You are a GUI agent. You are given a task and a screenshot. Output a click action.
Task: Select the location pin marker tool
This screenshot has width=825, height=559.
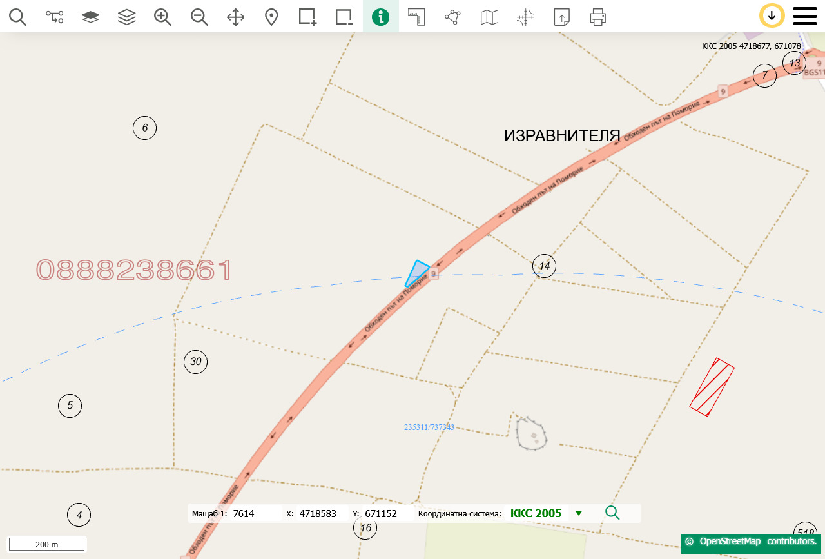[x=271, y=17]
